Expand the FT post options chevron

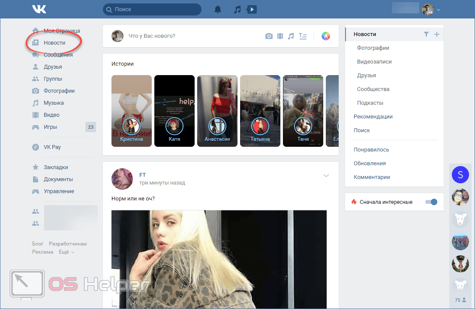click(326, 176)
